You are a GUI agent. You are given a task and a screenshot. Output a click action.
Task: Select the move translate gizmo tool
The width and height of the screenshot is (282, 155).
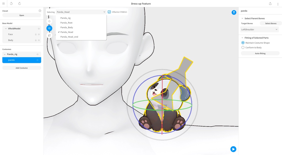point(49,21)
